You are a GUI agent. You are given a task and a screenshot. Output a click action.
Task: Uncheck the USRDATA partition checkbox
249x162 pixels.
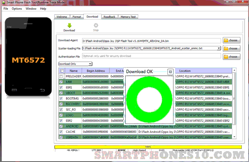pos(61,137)
